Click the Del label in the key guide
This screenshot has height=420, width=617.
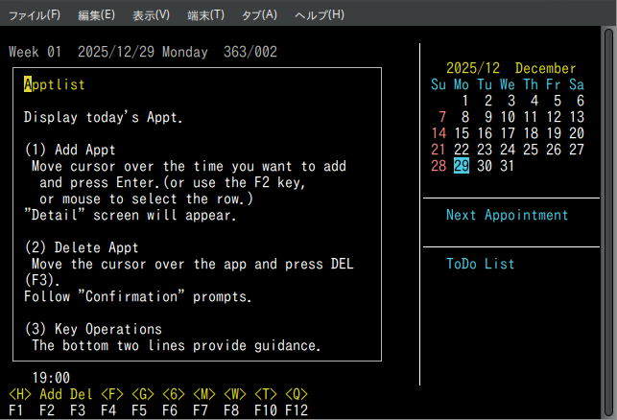point(82,394)
